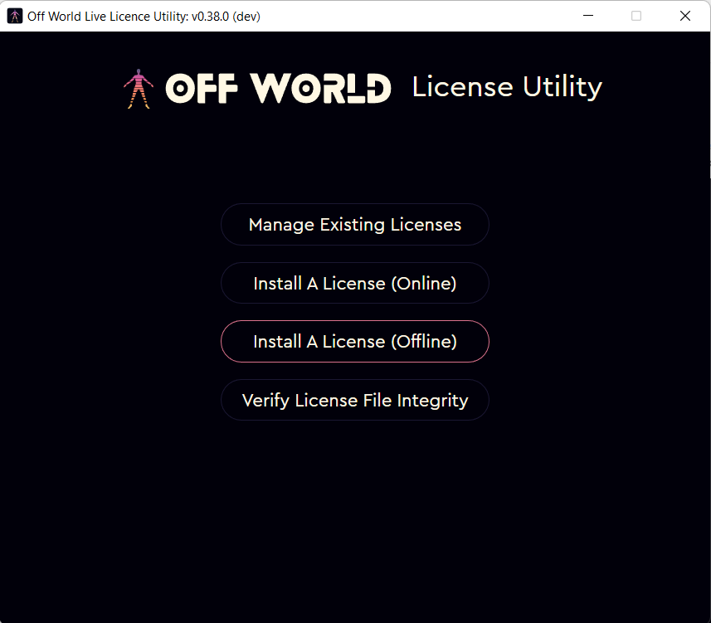Click the Off World figure logo icon
Image resolution: width=711 pixels, height=623 pixels.
tap(139, 89)
